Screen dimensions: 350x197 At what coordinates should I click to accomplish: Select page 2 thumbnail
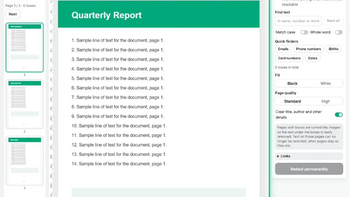[25, 104]
